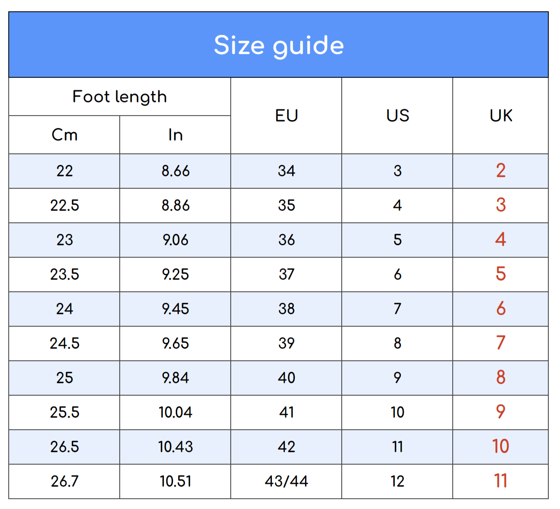Click the 9.84 inch cell
This screenshot has width=560, height=509.
tap(175, 378)
